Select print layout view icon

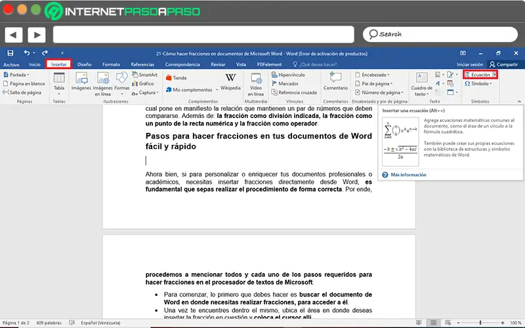(x=433, y=323)
